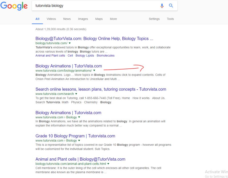Open Biology@TutorVista.com: Biology Online Help result
228x178 pixels.
point(94,38)
